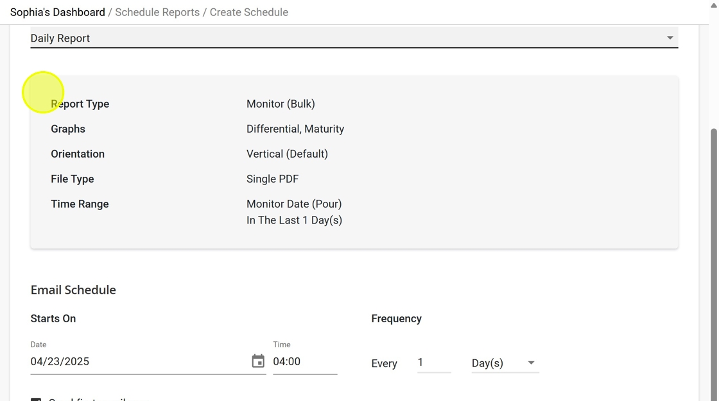
Task: Click the Monitor Date (Pour) time range
Action: (294, 204)
